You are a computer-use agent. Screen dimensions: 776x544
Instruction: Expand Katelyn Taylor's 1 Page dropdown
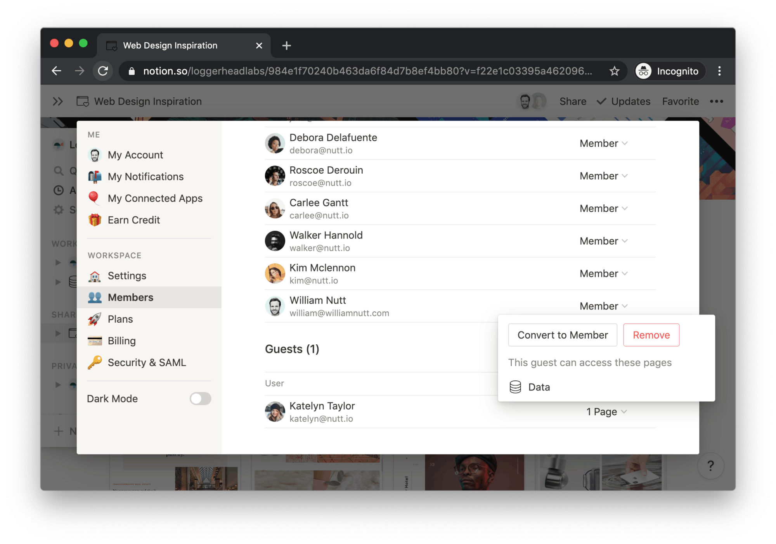(606, 412)
